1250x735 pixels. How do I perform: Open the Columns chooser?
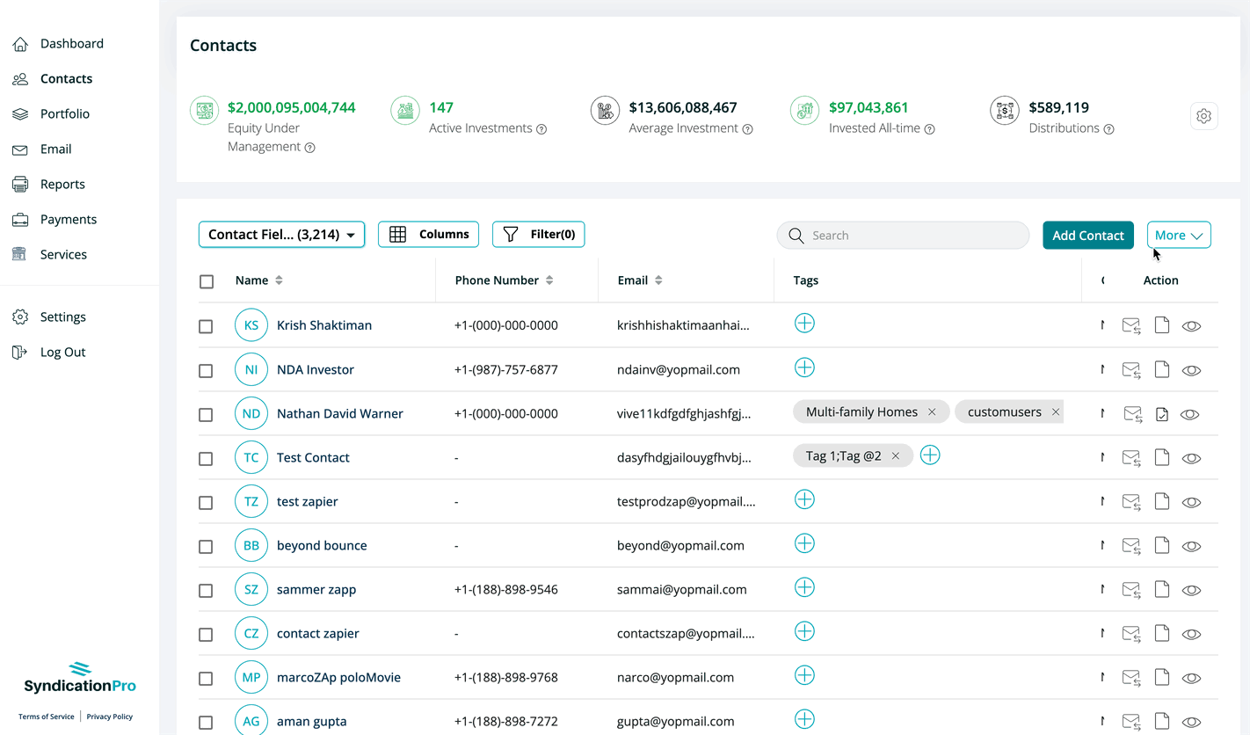pos(428,234)
